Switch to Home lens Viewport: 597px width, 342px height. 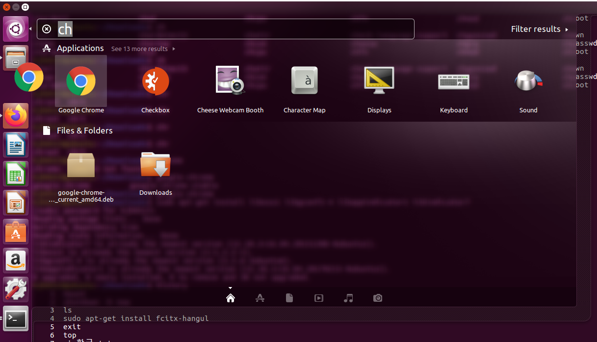[x=231, y=298]
